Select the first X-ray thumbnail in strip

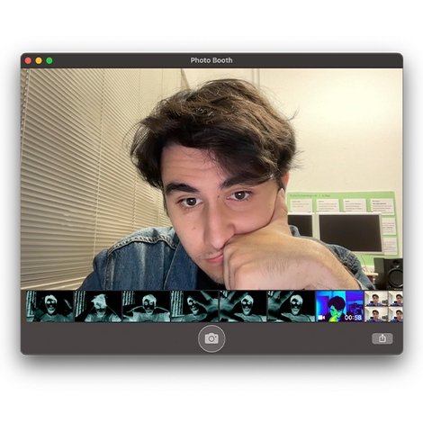tap(49, 306)
